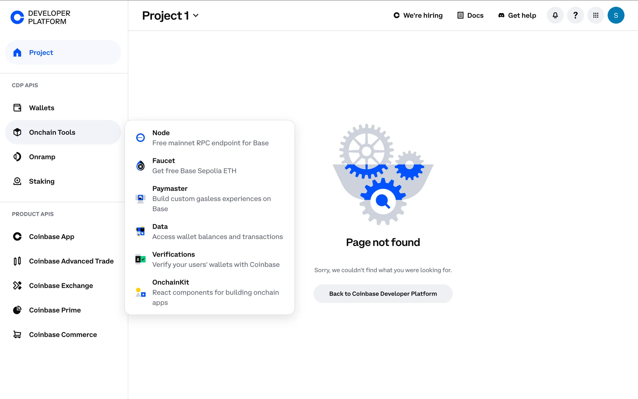Click the user avatar S icon
638x399 pixels.
tap(616, 15)
